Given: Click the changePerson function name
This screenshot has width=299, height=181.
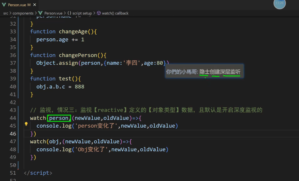Looking at the screenshot, I should coord(78,55).
